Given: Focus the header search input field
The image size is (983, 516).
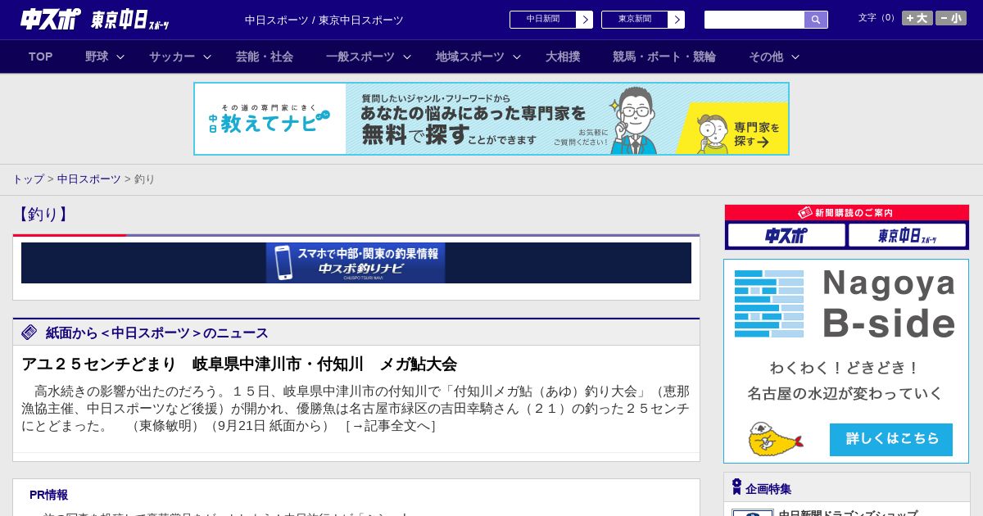Looking at the screenshot, I should tap(754, 20).
